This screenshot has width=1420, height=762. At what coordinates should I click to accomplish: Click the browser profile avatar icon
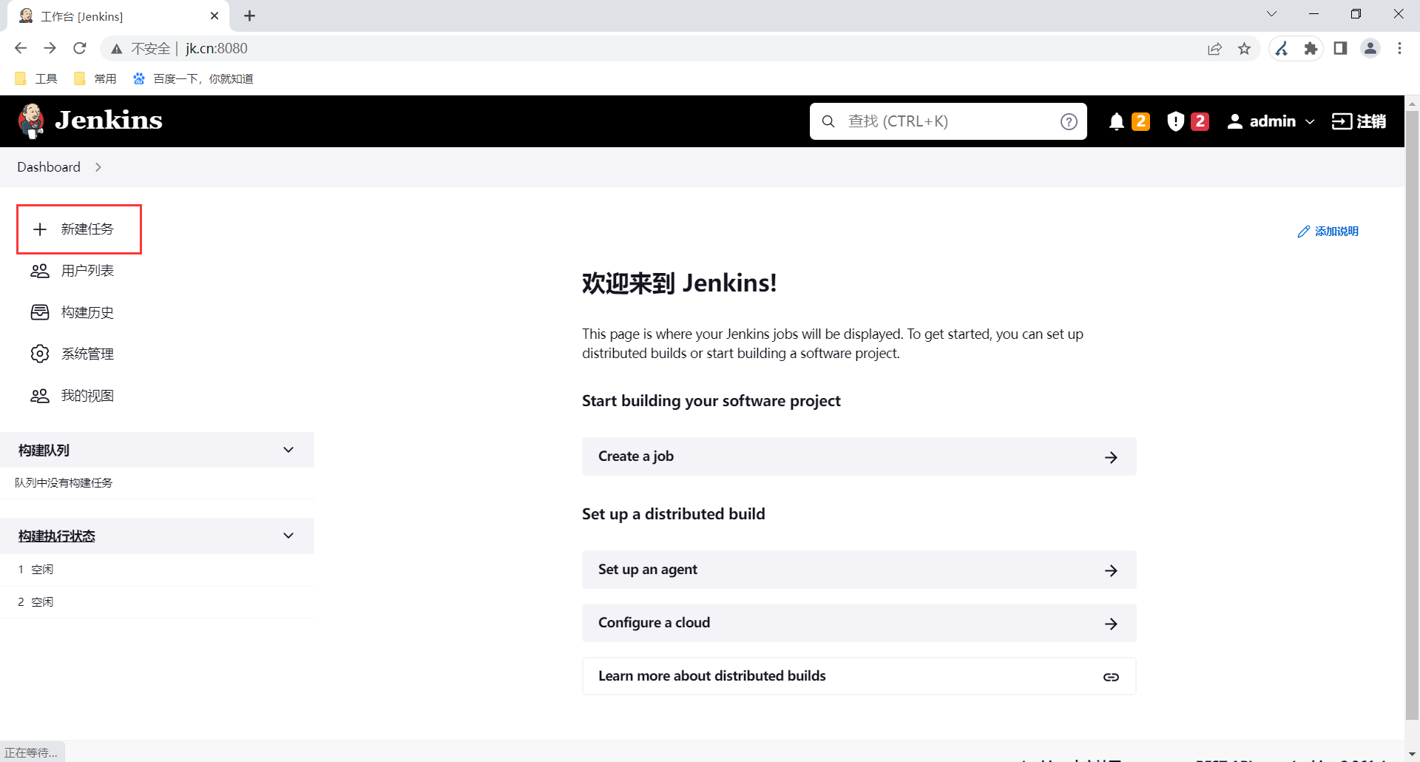coord(1370,49)
